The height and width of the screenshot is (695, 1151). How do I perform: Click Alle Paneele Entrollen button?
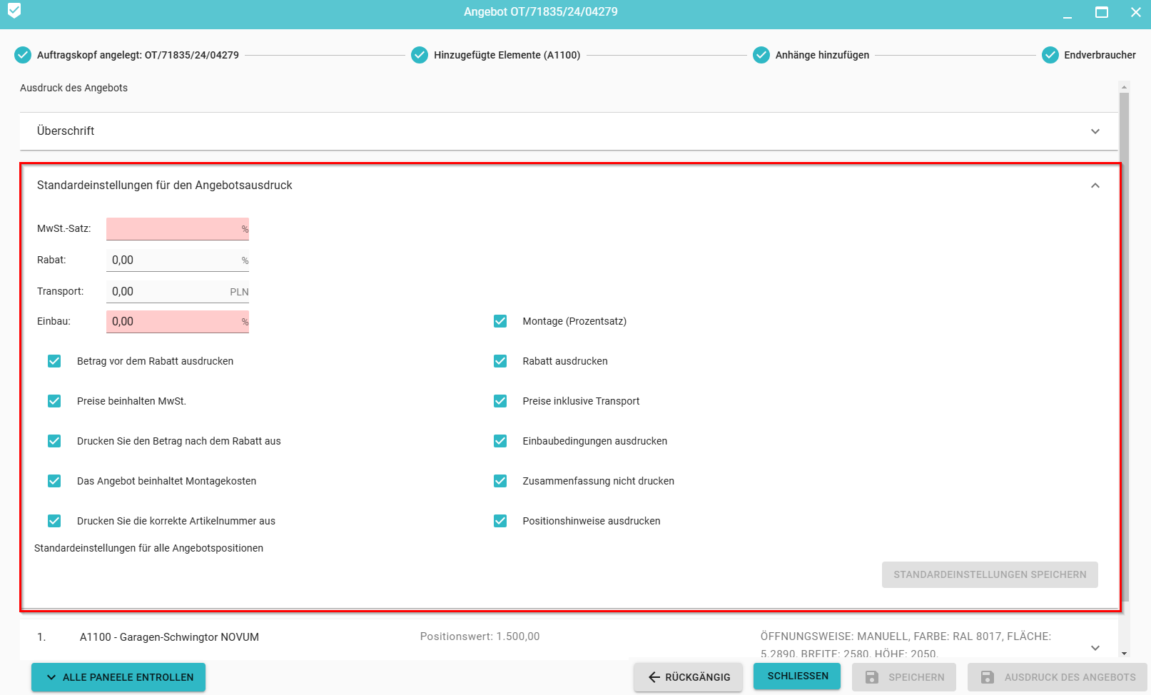tap(118, 677)
